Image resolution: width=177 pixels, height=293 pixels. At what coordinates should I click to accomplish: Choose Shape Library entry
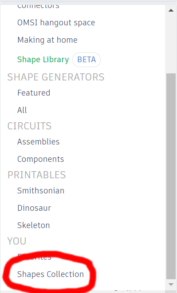coord(43,60)
